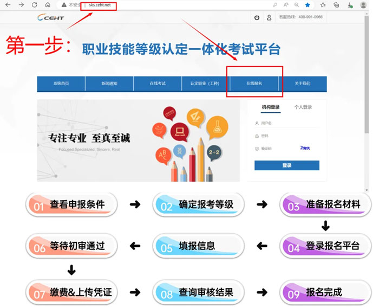The image size is (373, 307).
Task: Open 关于我们 navigation item
Action: point(303,84)
